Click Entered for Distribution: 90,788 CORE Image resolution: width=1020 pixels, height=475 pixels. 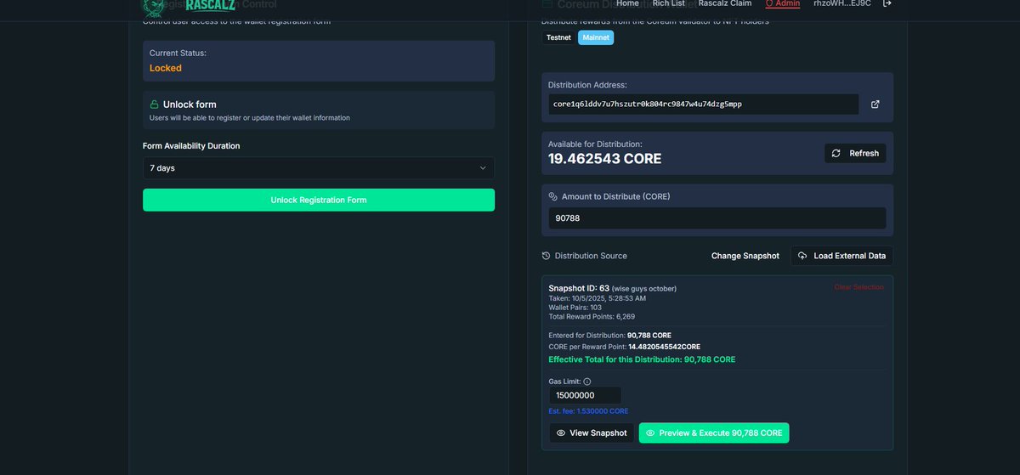click(609, 336)
